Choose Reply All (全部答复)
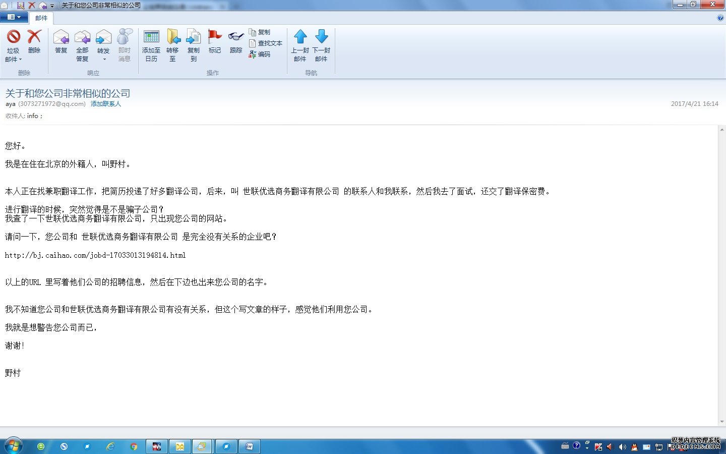The image size is (726, 454). [x=82, y=38]
